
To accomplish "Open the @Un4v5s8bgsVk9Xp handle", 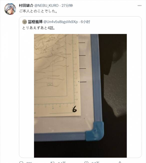I will pos(60,22).
